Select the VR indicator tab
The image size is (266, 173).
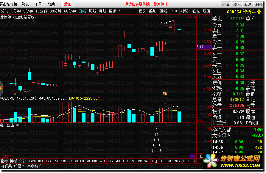click(88, 161)
